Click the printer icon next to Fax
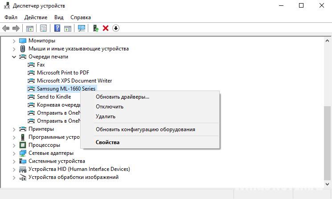The image size is (332, 199). [x=31, y=65]
